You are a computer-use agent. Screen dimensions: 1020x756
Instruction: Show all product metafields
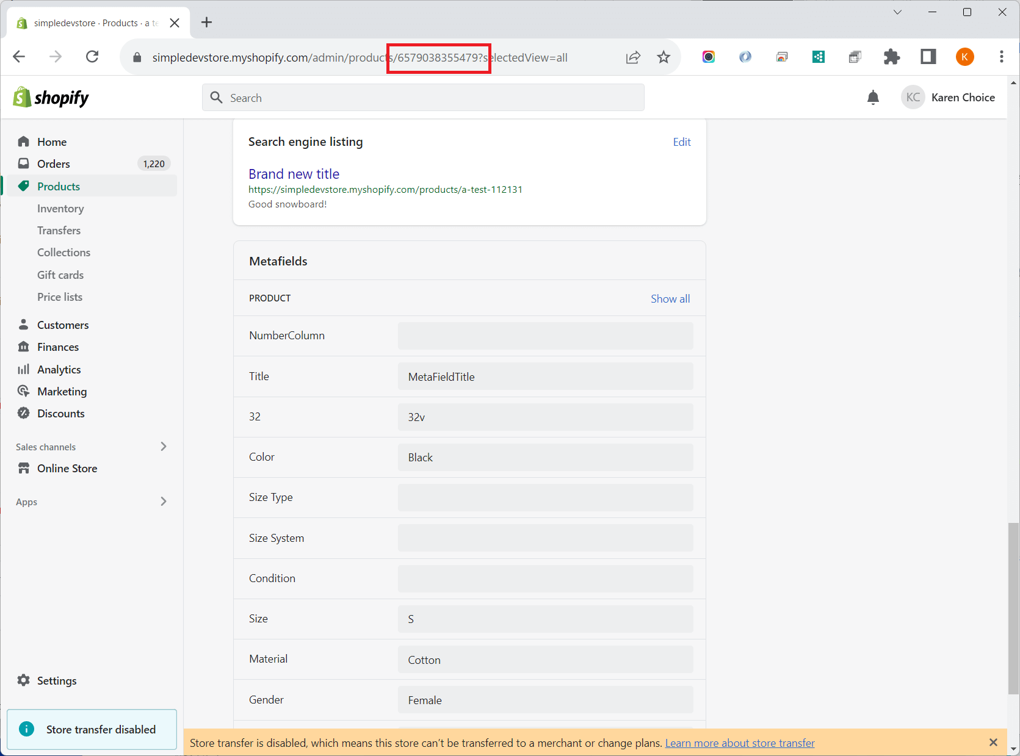[x=670, y=299]
